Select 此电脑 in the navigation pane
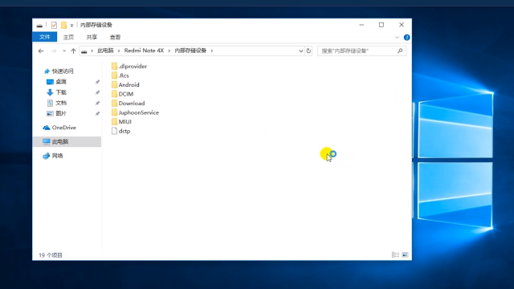 click(67, 141)
